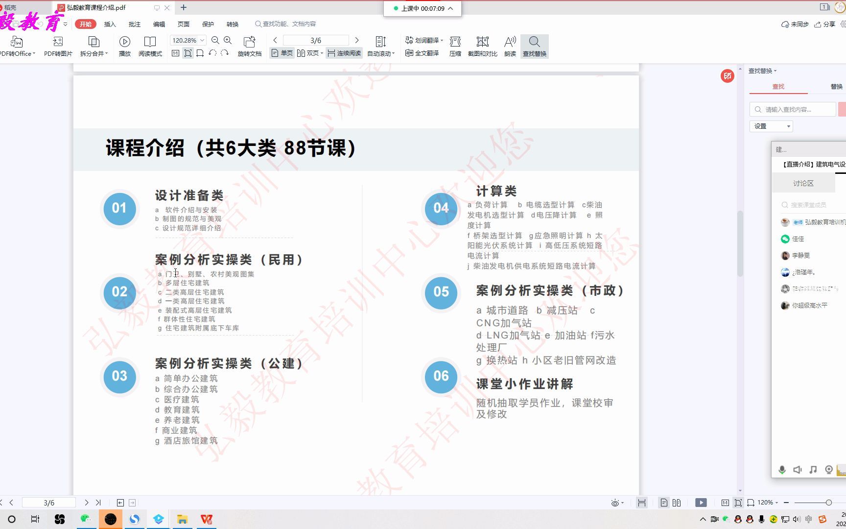The image size is (846, 529).
Task: Toggle microphone in class window
Action: click(x=782, y=470)
